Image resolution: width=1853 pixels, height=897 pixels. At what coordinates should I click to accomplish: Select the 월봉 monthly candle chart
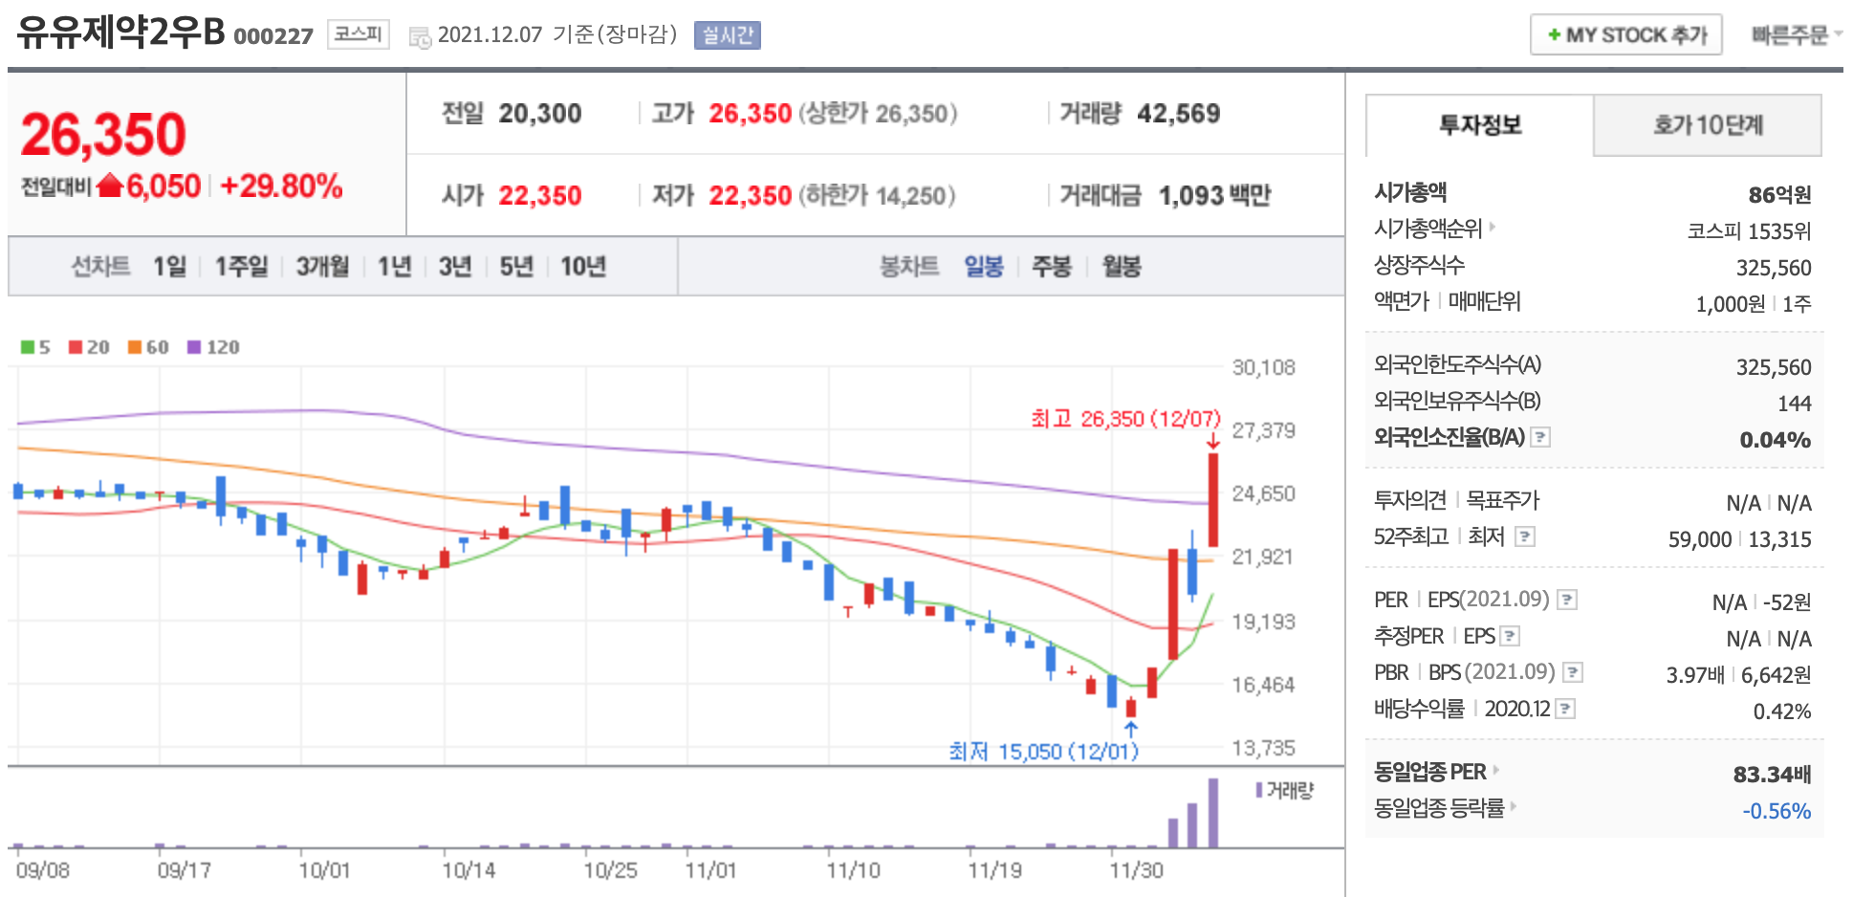[x=1122, y=266]
